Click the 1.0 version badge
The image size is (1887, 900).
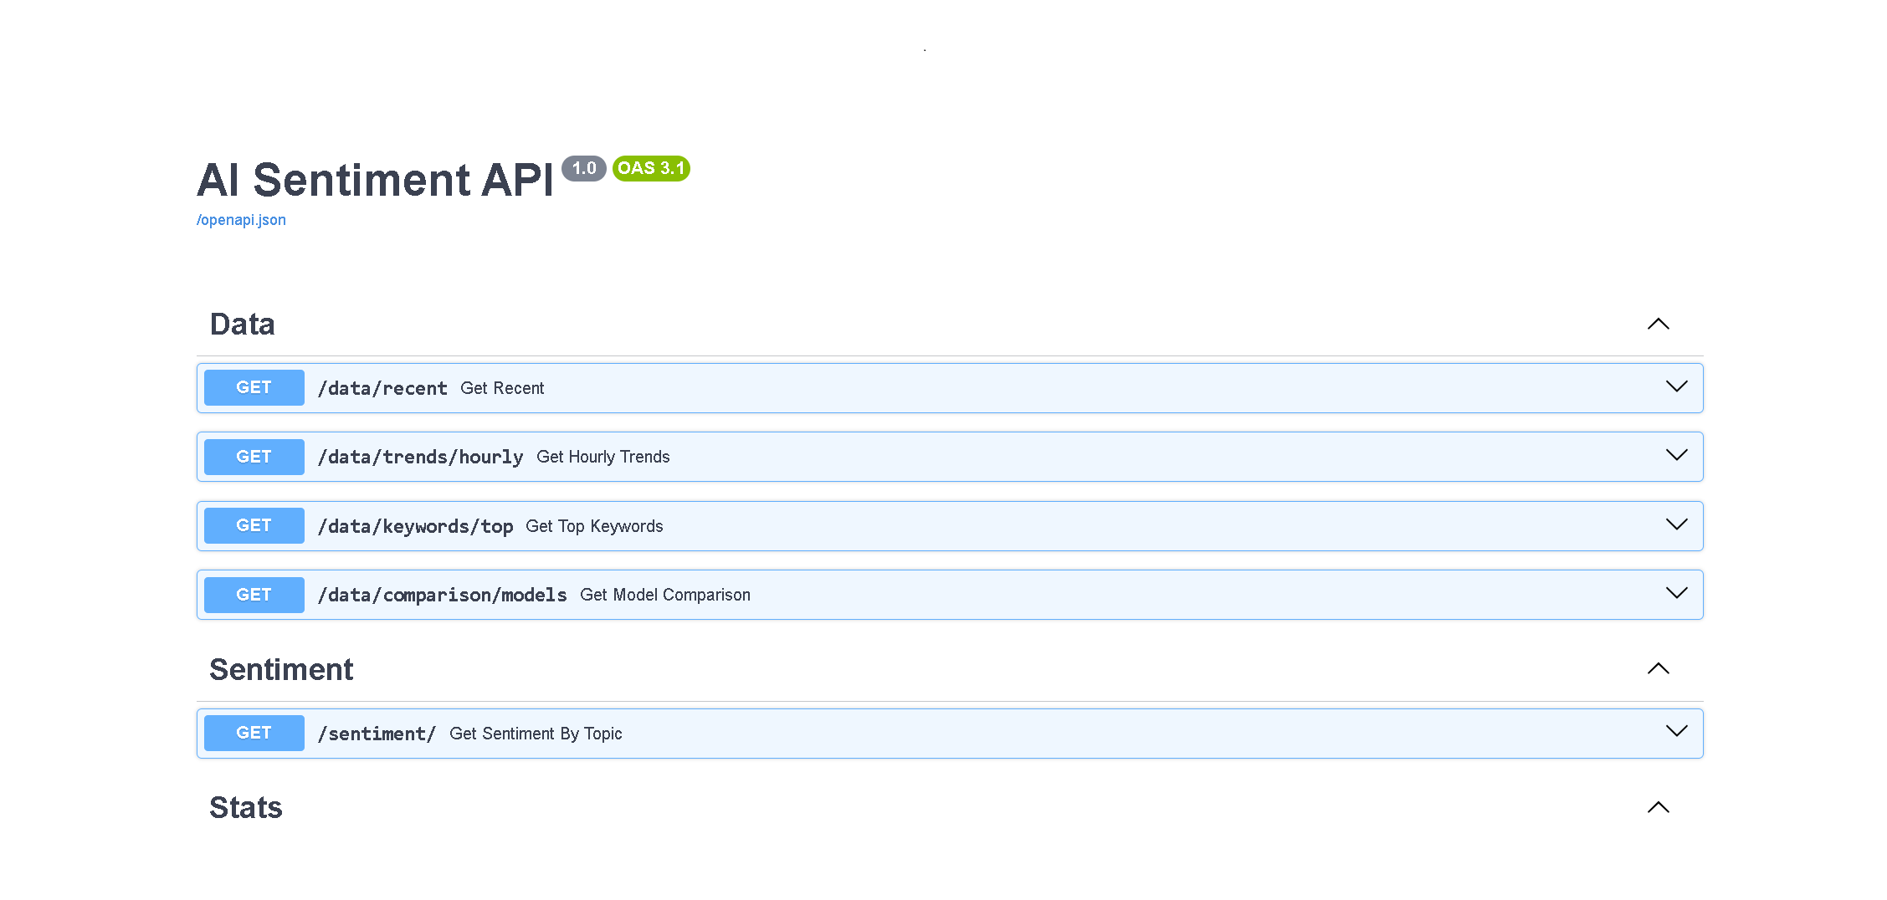pyautogui.click(x=584, y=168)
